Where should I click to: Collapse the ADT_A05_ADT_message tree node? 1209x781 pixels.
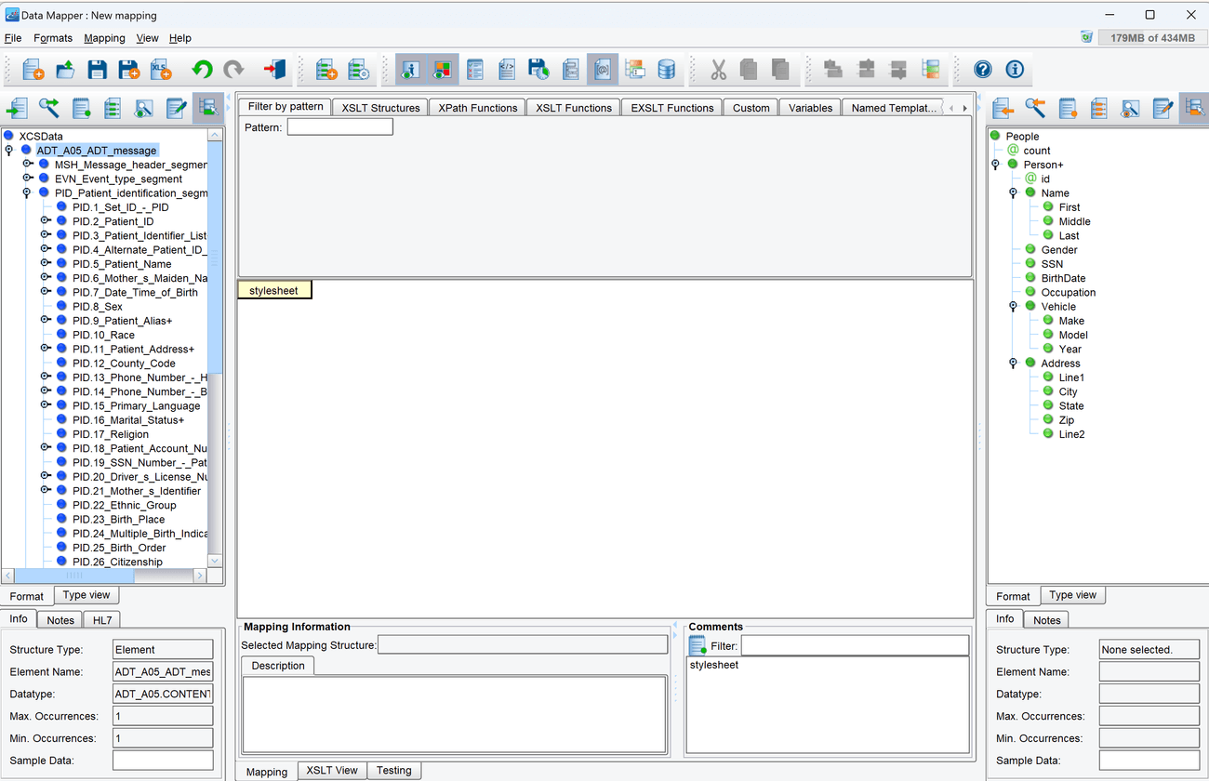point(8,150)
